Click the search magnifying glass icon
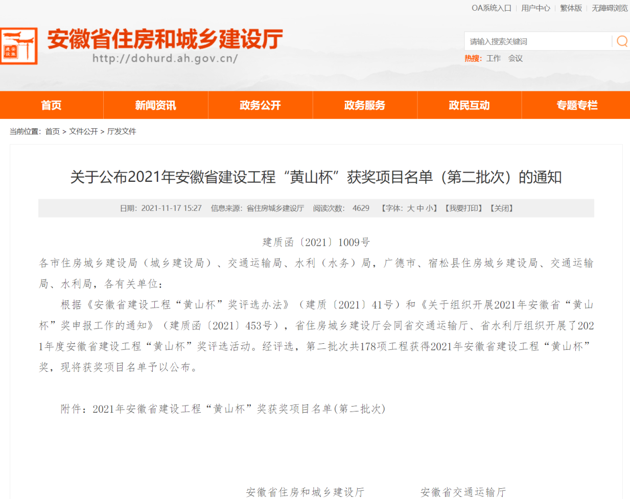The width and height of the screenshot is (630, 499). pyautogui.click(x=622, y=40)
